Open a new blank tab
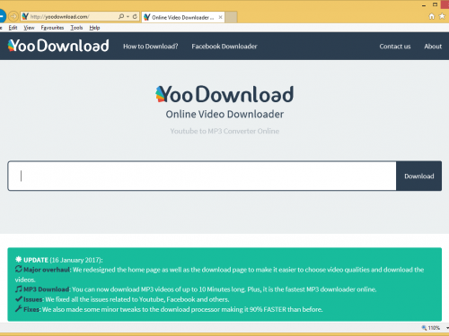Image resolution: width=449 pixels, height=336 pixels. point(231,17)
